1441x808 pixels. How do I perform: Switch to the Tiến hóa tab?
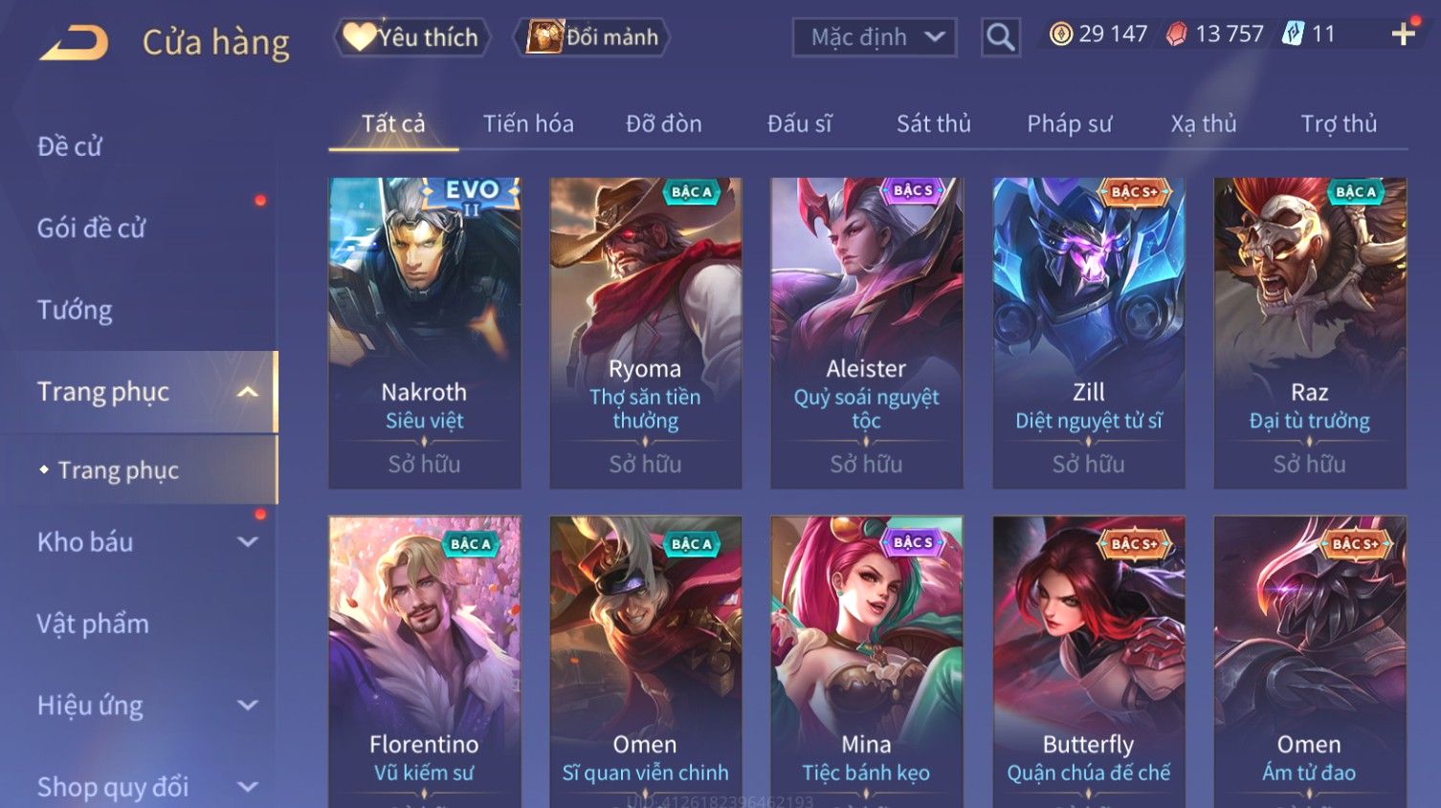coord(528,123)
